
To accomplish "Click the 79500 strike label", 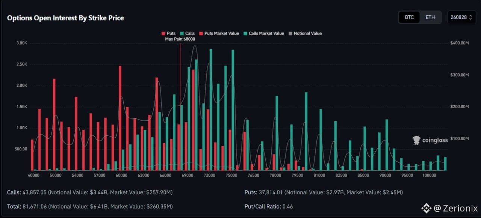I will coord(297,175).
